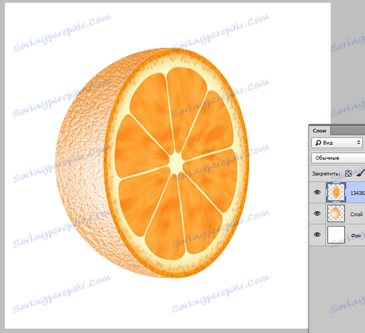Select the white Фон layer thumbnail

click(336, 235)
